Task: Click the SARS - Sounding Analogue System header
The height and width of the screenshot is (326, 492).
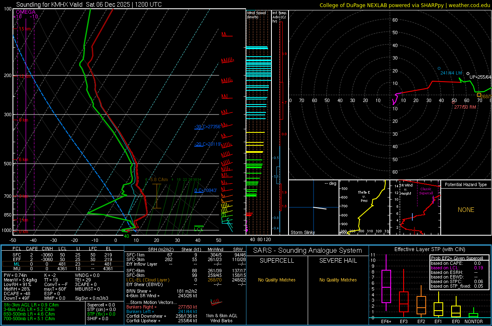Action: (307, 251)
